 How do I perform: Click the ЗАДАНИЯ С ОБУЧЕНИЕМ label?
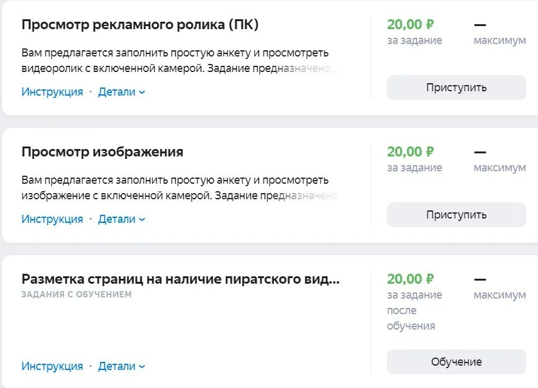coord(76,294)
